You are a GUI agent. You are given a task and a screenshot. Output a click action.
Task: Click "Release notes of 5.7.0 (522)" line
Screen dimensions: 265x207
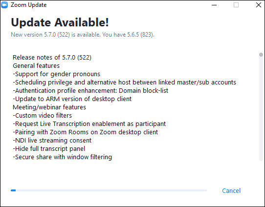pyautogui.click(x=52, y=58)
